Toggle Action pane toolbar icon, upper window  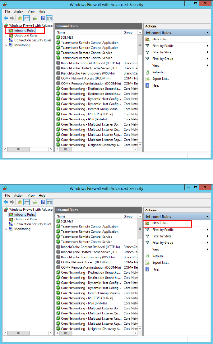tap(49, 18)
